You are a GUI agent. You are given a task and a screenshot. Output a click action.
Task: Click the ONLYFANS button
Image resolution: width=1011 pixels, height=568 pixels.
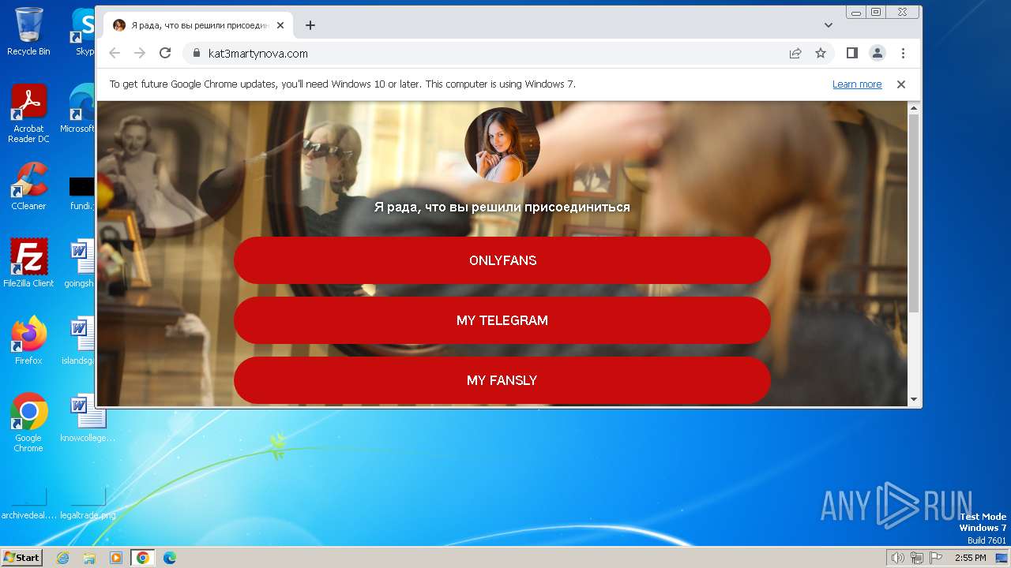pos(502,260)
